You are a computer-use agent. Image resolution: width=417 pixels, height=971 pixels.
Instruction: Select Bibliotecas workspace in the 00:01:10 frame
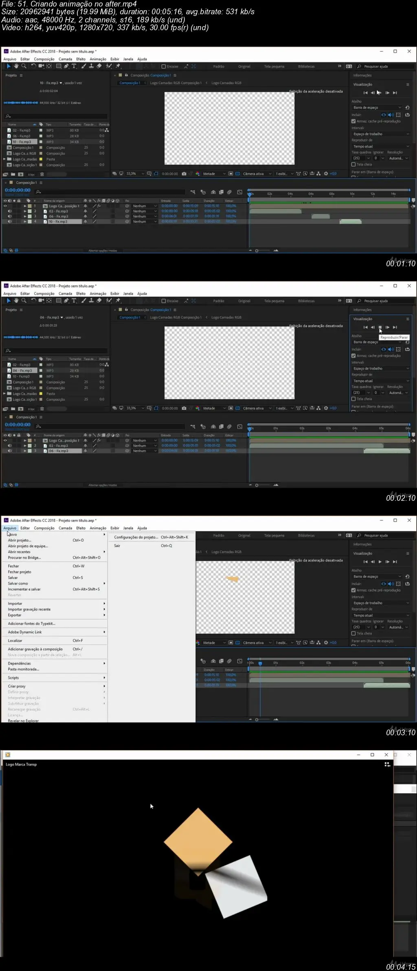pos(306,66)
